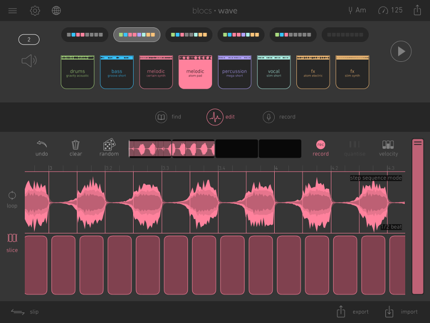The height and width of the screenshot is (323, 430).
Task: Select the melodic certain synth bloc
Action: click(156, 72)
